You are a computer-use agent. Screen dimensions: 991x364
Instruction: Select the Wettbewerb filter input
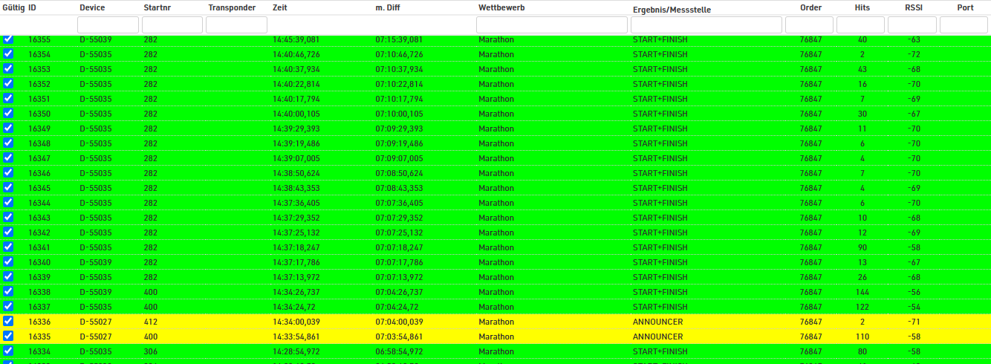[551, 25]
